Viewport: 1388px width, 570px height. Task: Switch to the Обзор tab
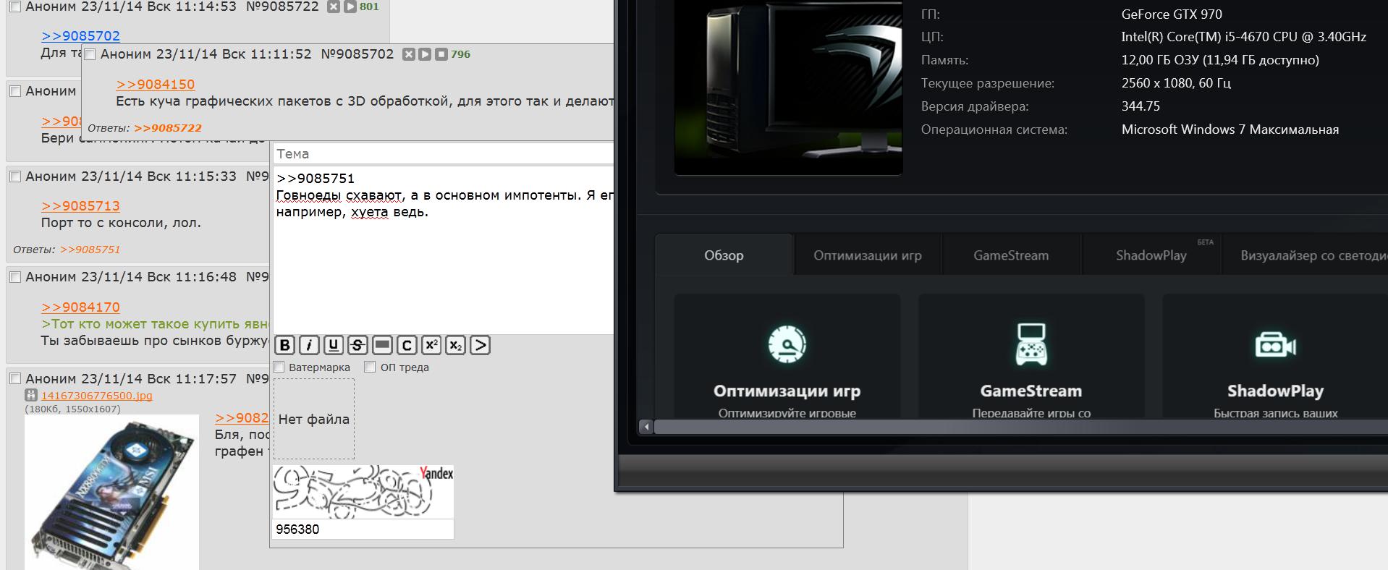pyautogui.click(x=724, y=255)
